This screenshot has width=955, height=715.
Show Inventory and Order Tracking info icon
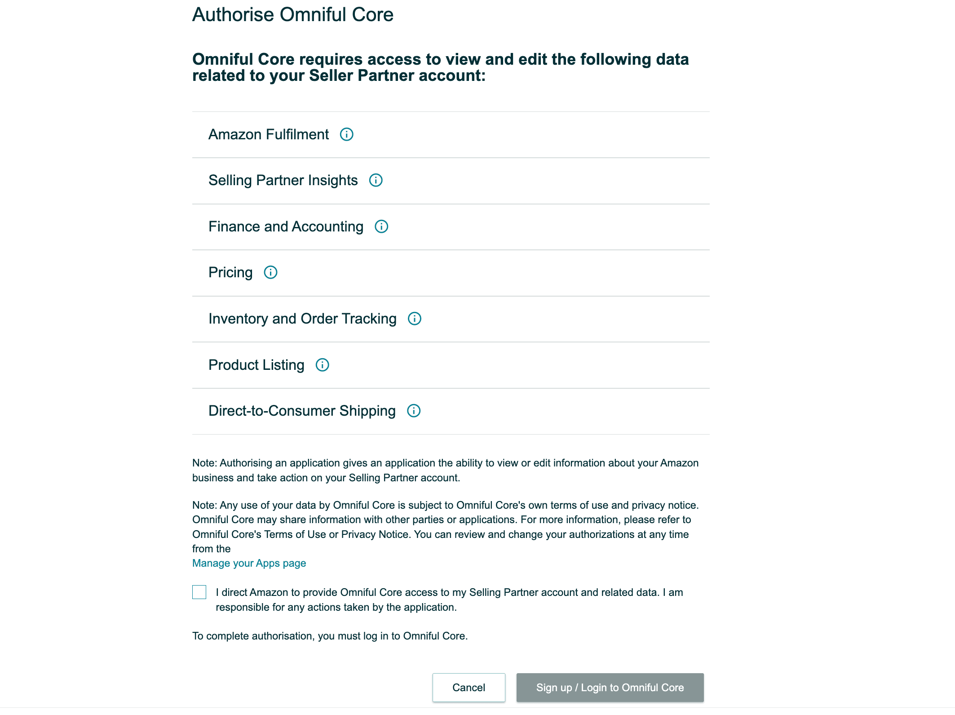tap(414, 319)
